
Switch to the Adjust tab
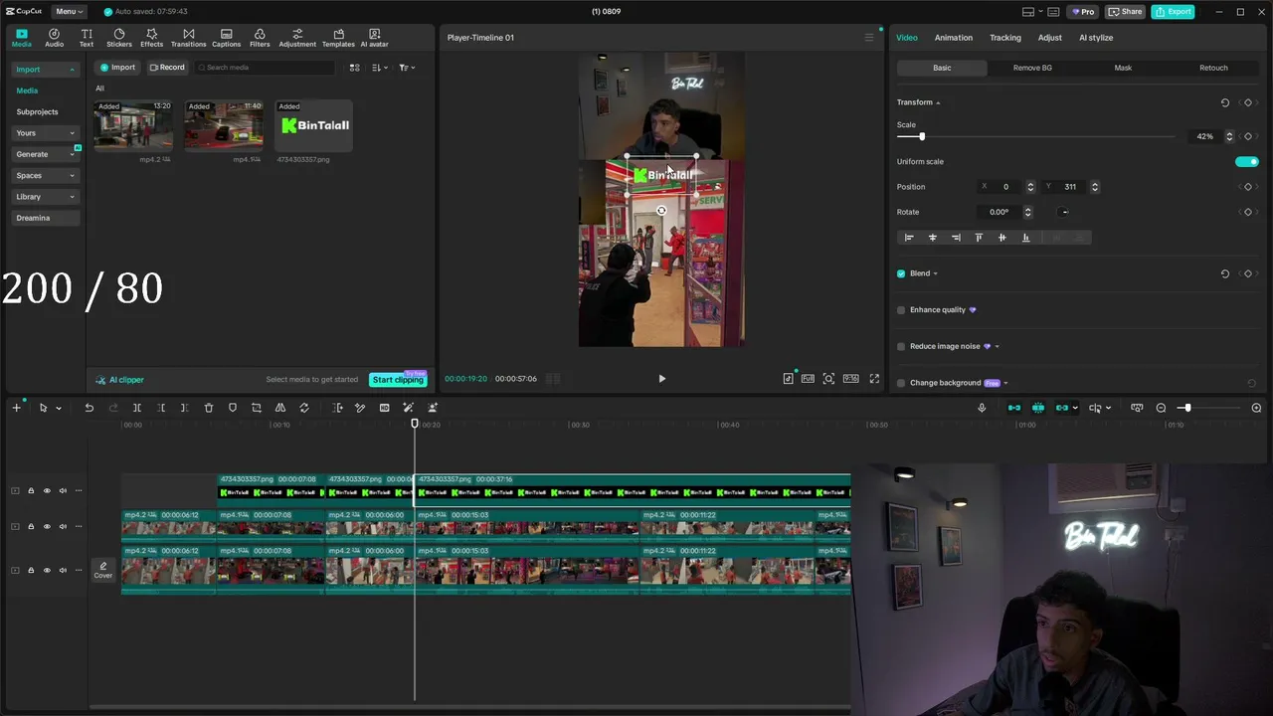coord(1049,38)
